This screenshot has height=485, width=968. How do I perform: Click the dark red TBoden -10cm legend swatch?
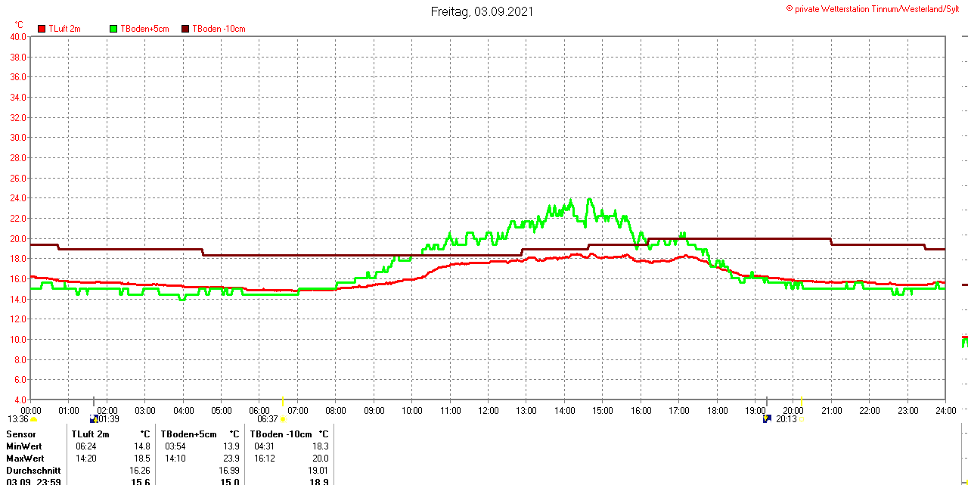185,29
